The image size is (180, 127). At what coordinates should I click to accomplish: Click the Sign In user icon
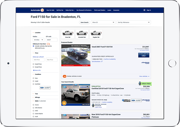click(144, 10)
